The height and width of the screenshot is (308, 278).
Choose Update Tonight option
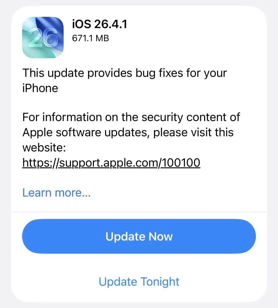(x=139, y=282)
